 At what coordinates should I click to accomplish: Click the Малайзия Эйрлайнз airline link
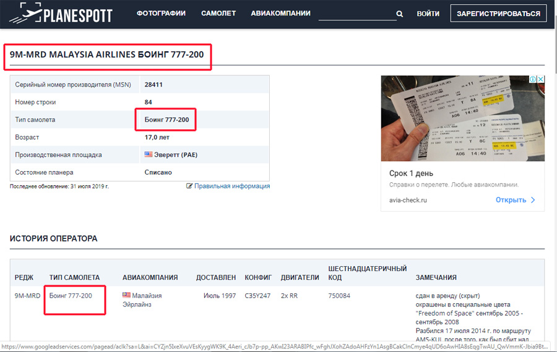(142, 300)
